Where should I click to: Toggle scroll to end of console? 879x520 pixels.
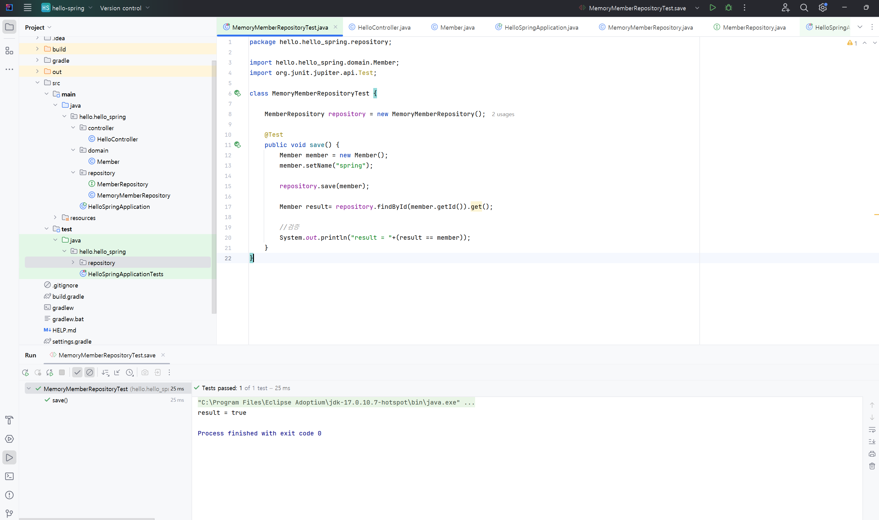pos(872,442)
